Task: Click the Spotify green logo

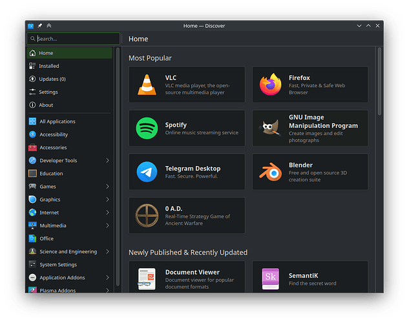Action: coord(147,129)
